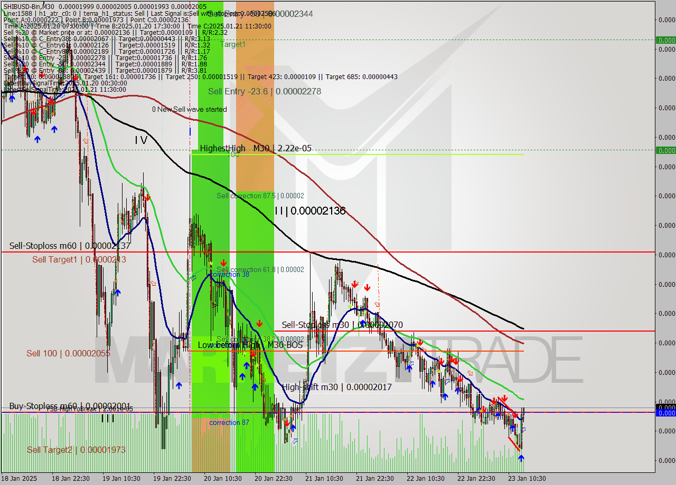This screenshot has height=485, width=676.
Task: Select the 'Sell-Stoploss m30 | 0.00002070' label
Action: click(x=342, y=325)
